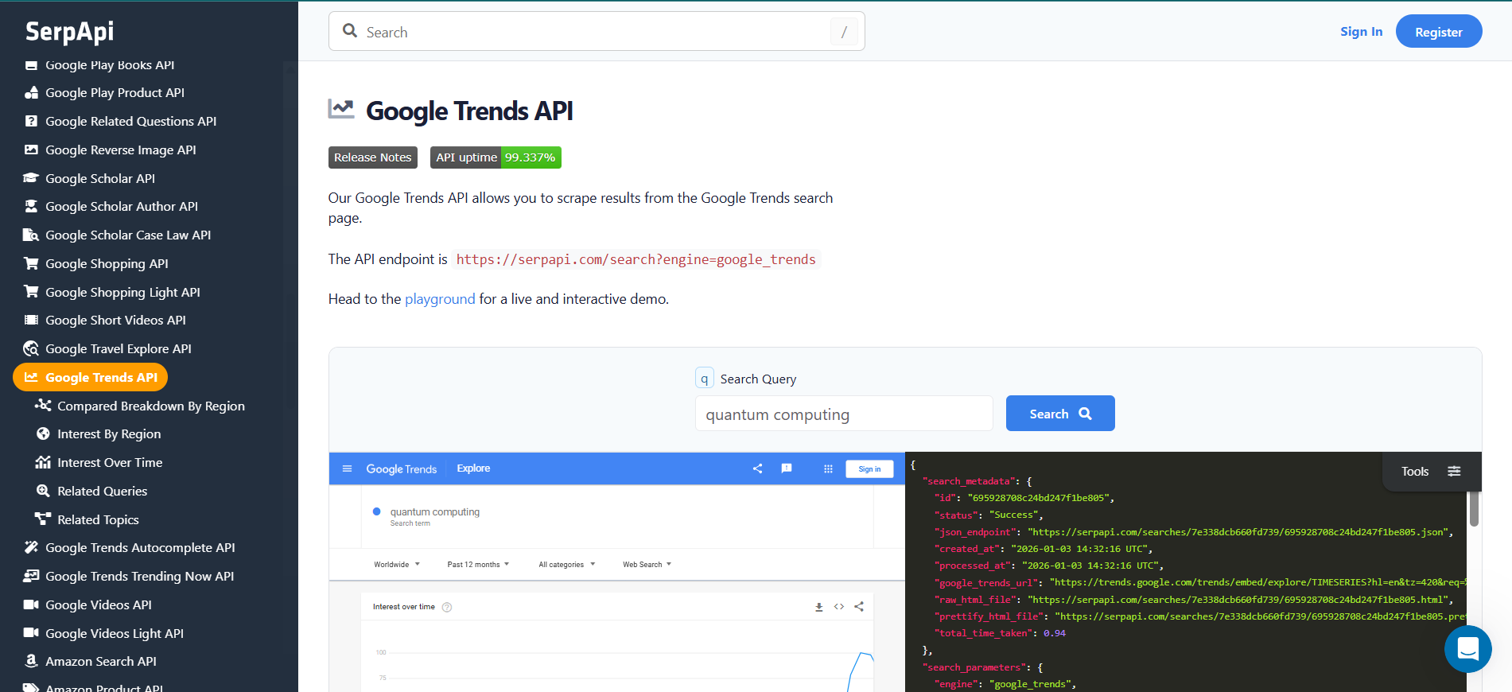Click the Google Shopping API cart icon
Viewport: 1512px width, 692px height.
[31, 263]
